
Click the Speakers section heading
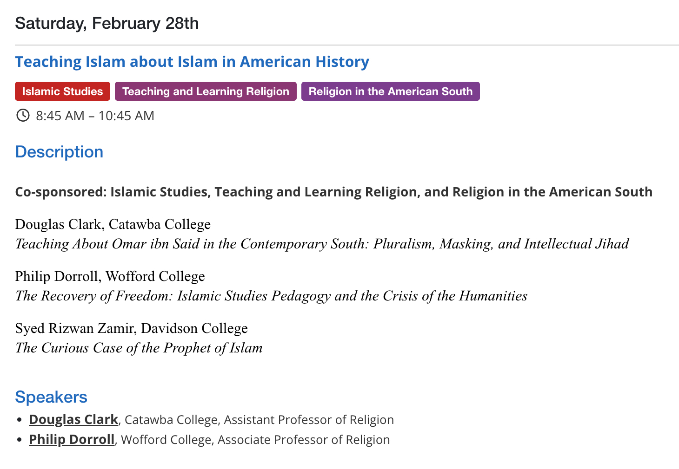[51, 397]
